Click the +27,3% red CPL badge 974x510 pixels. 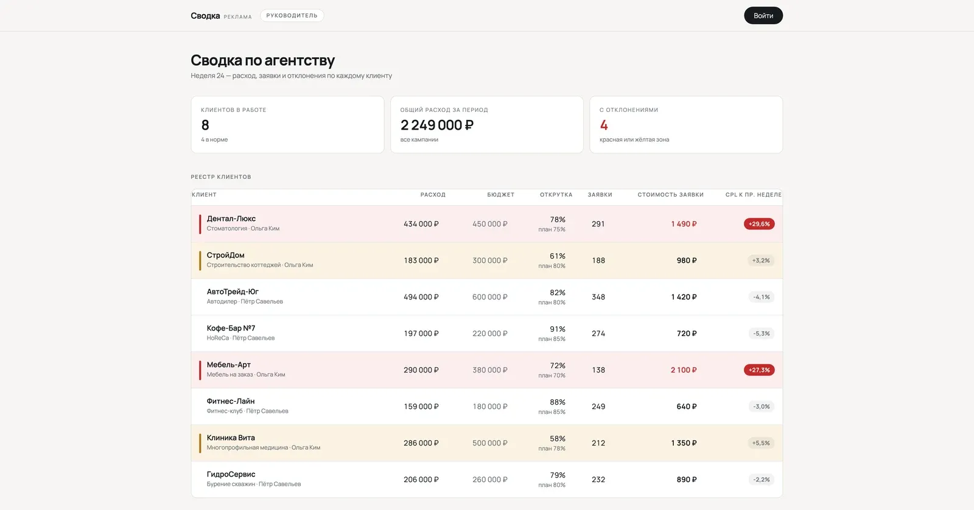point(759,370)
